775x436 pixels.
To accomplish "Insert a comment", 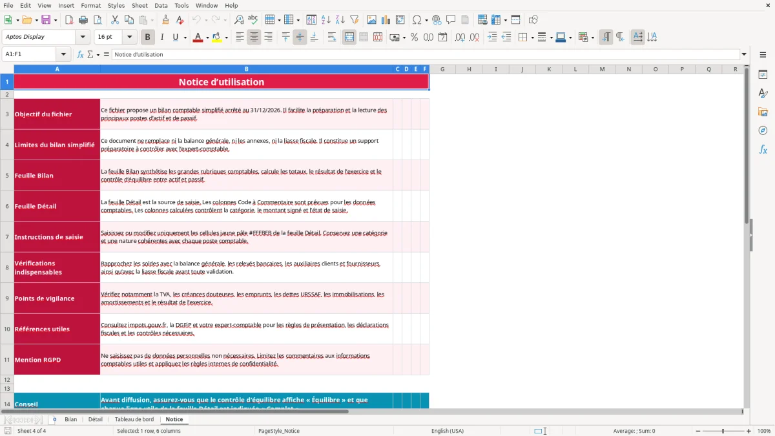I will point(451,20).
